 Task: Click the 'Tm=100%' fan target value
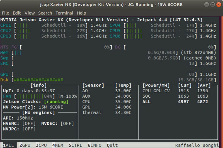click(x=67, y=96)
